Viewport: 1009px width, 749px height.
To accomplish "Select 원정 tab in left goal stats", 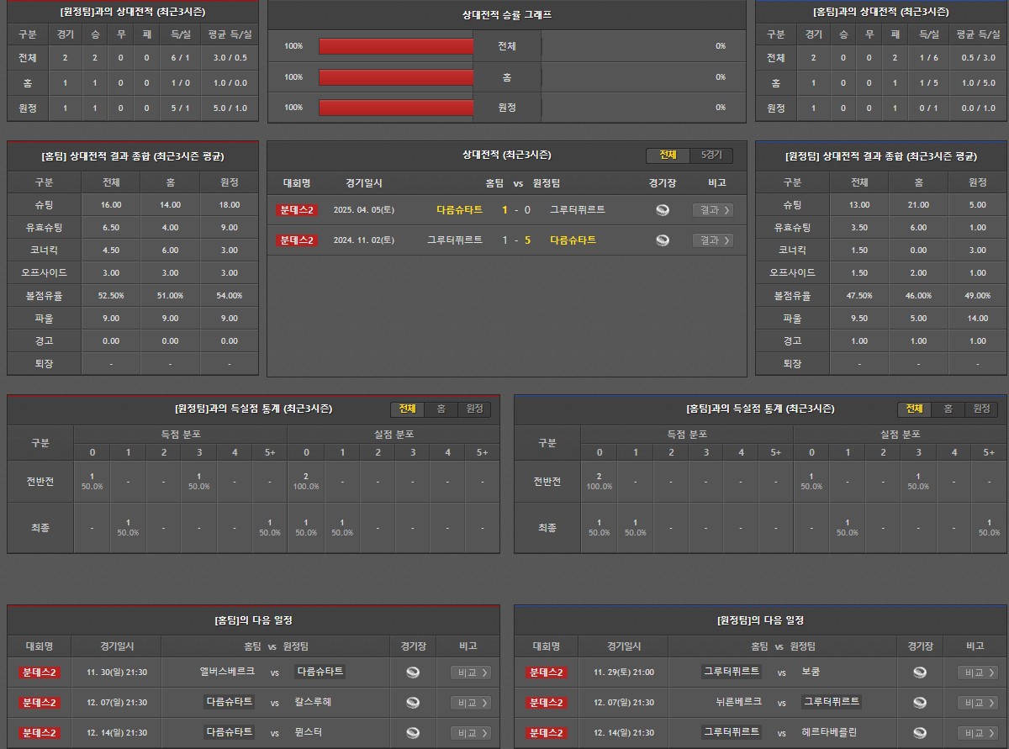I will [474, 409].
